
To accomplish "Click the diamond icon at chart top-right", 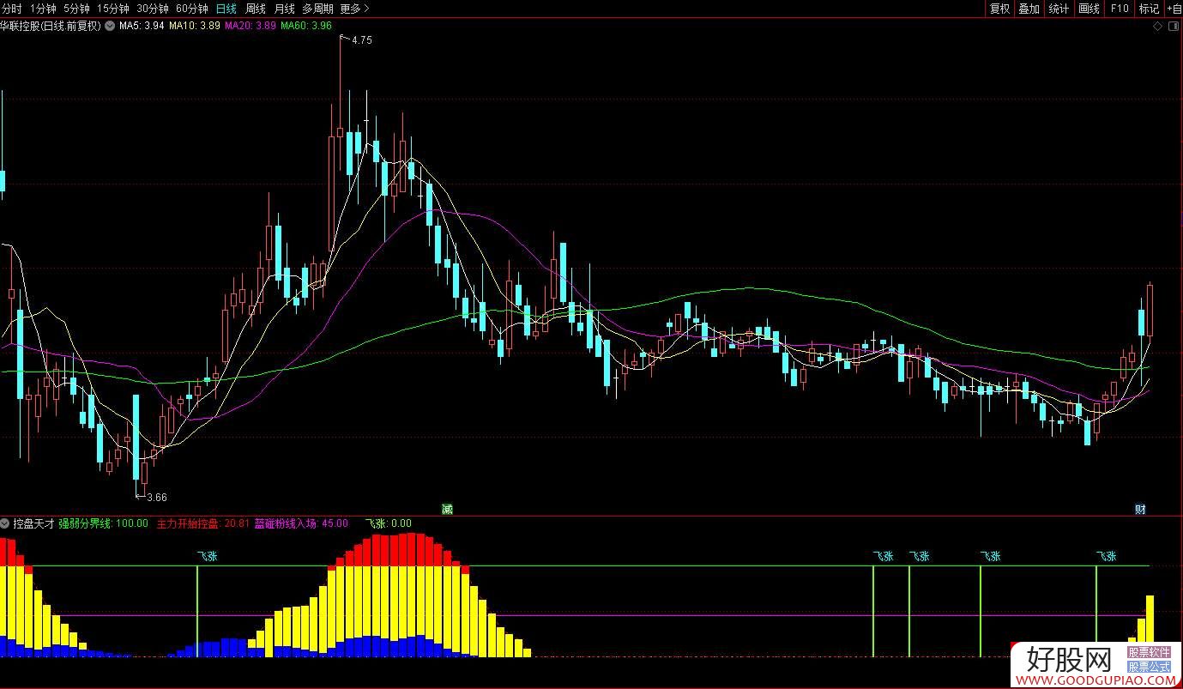I will pyautogui.click(x=1159, y=27).
